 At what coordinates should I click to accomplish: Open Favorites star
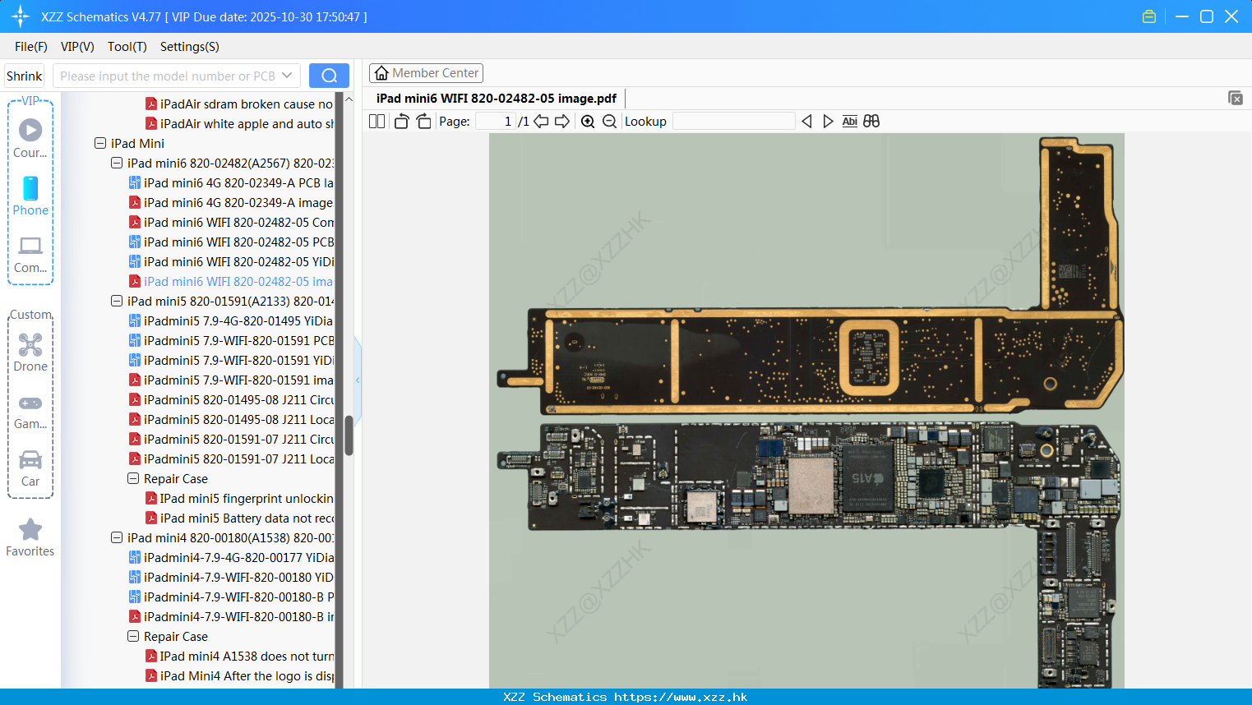[x=30, y=529]
